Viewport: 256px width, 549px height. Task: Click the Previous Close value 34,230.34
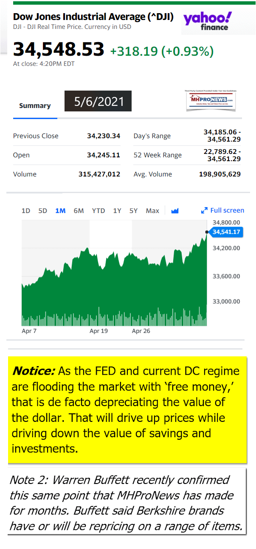104,136
